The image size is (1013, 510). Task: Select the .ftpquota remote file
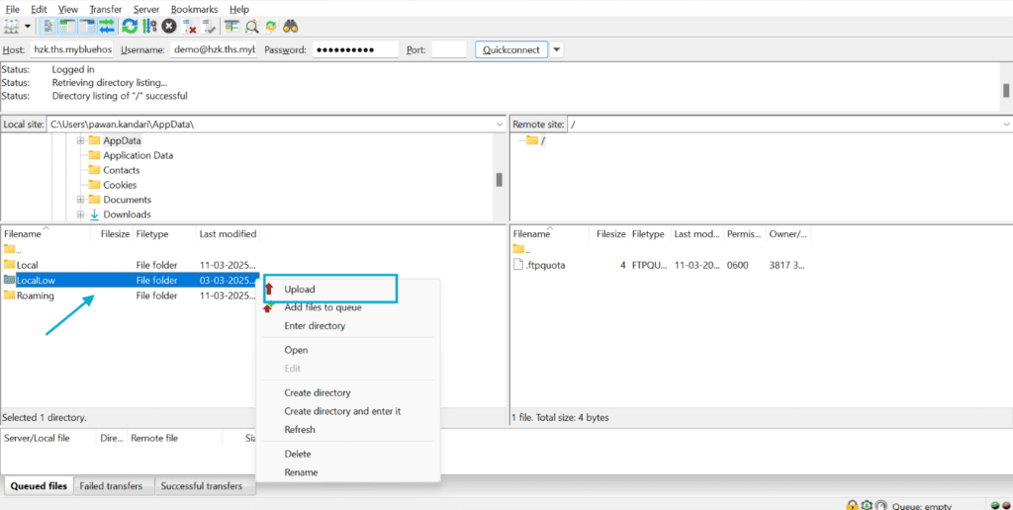(x=660, y=265)
